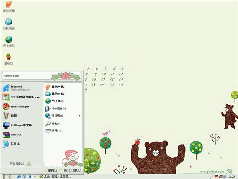Open IconPackager in the start menu
The width and height of the screenshot is (238, 179).
coord(22,107)
